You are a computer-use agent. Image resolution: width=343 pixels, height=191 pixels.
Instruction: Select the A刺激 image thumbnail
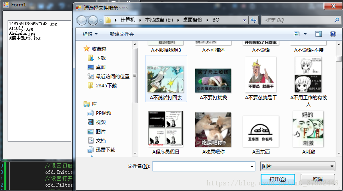(x=308, y=129)
